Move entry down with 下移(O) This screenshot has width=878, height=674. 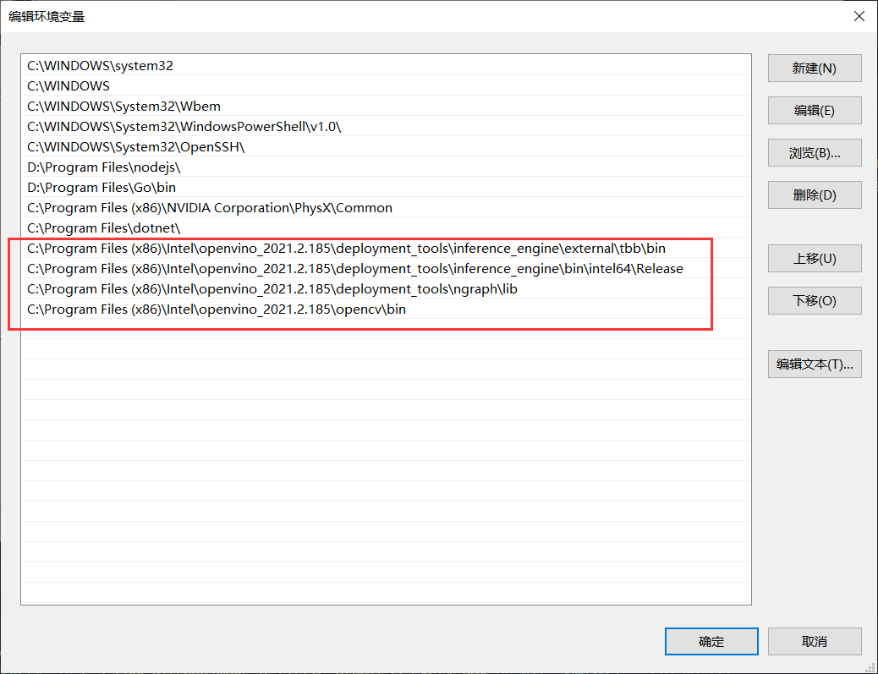[x=815, y=301]
